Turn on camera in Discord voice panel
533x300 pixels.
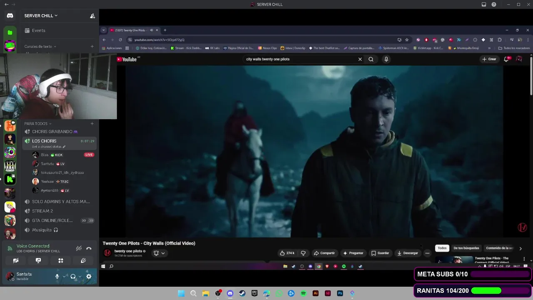(16, 260)
